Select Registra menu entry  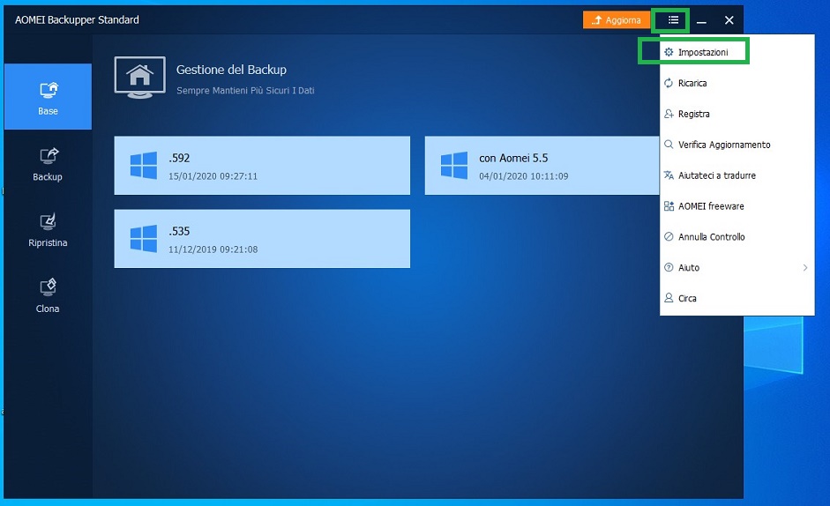[737, 114]
